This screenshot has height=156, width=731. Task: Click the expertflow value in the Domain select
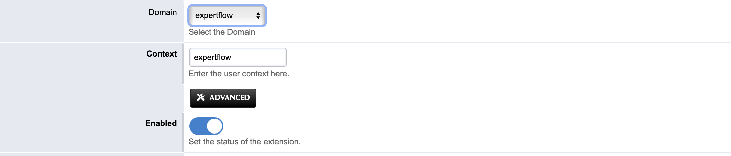coord(214,16)
